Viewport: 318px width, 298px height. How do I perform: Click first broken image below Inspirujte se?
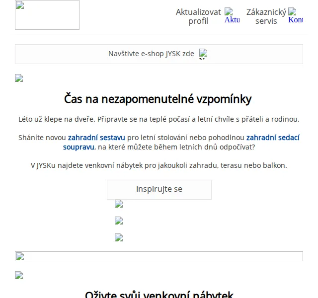pos(119,204)
